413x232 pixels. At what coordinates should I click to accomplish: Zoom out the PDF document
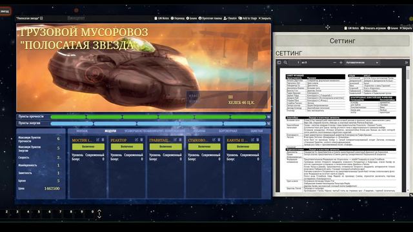[334, 63]
